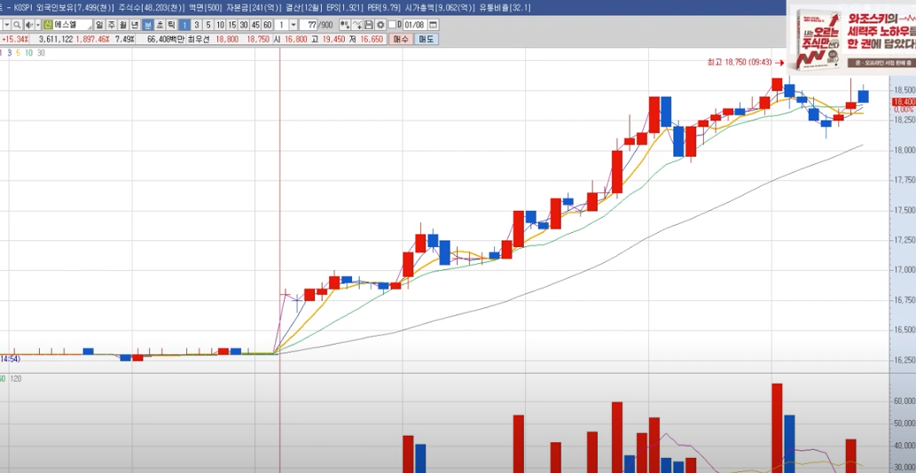Choose the 5 minute interval button
The width and height of the screenshot is (916, 473).
pyautogui.click(x=208, y=25)
